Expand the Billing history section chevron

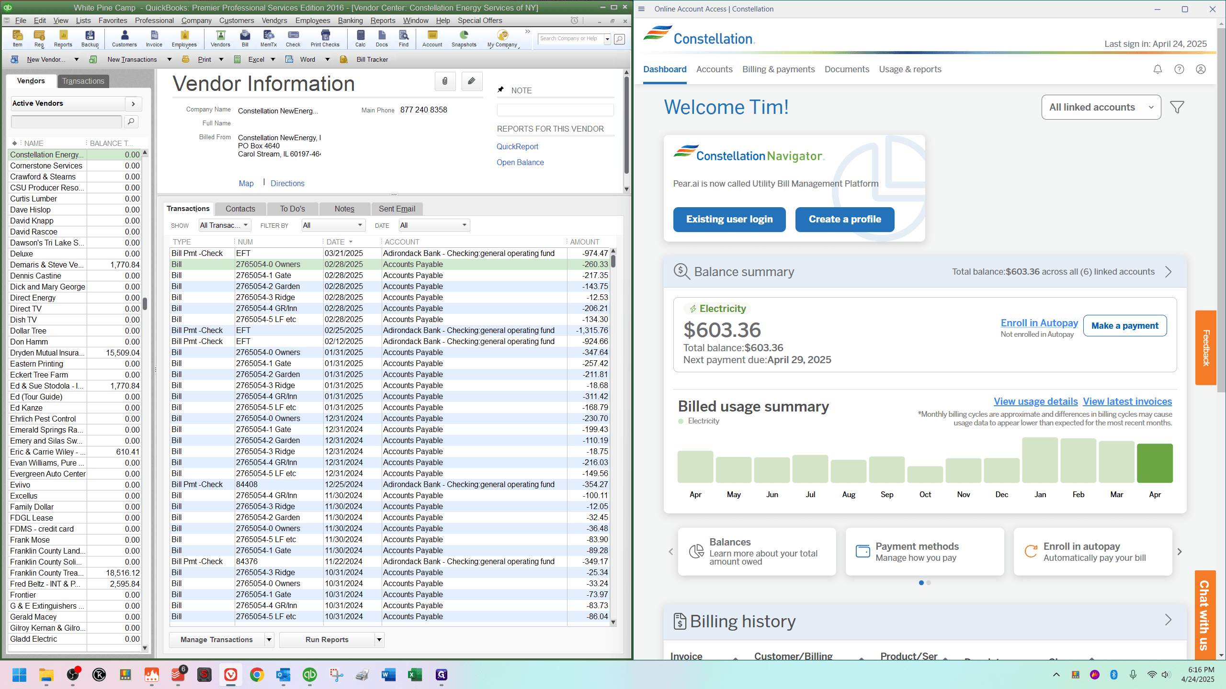click(x=1168, y=620)
